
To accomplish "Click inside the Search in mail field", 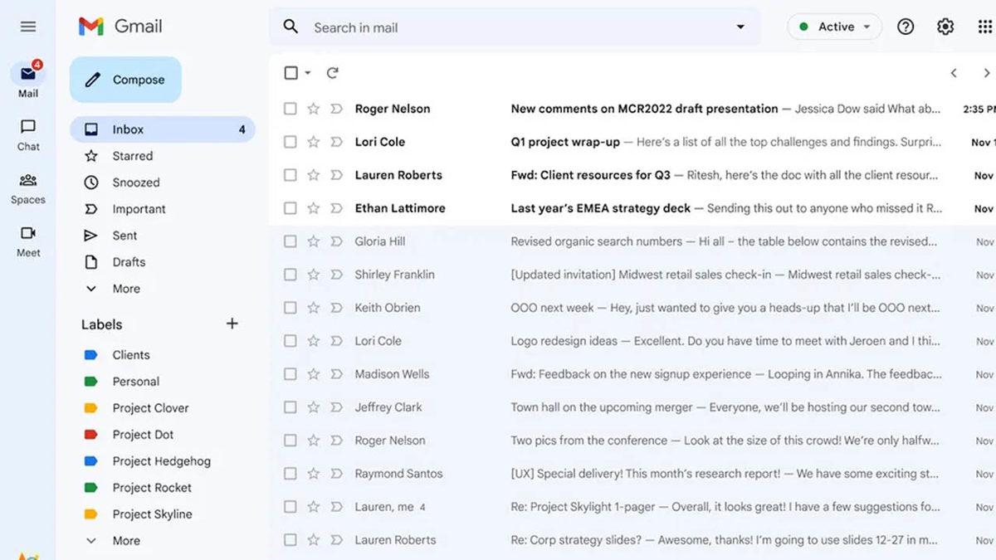I will (x=415, y=27).
